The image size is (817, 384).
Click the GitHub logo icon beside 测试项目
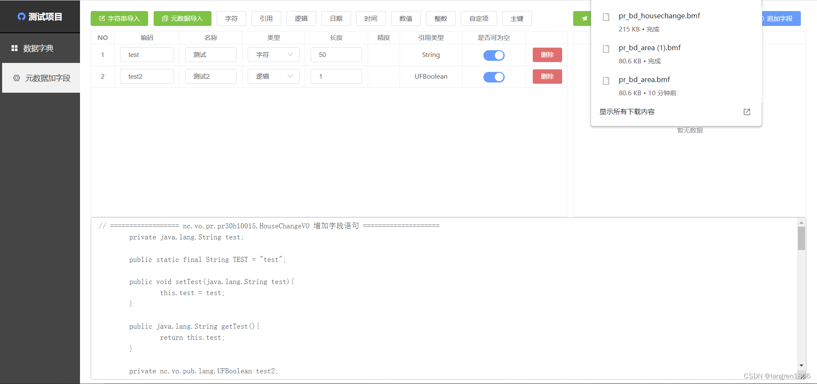coord(21,17)
